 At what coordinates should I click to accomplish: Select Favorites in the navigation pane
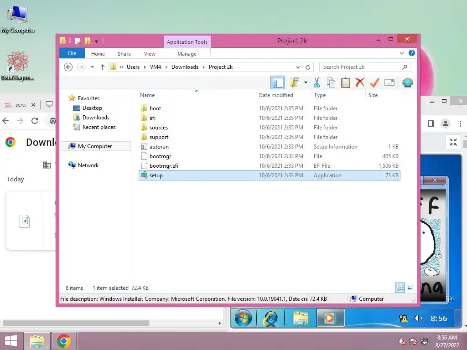[88, 98]
